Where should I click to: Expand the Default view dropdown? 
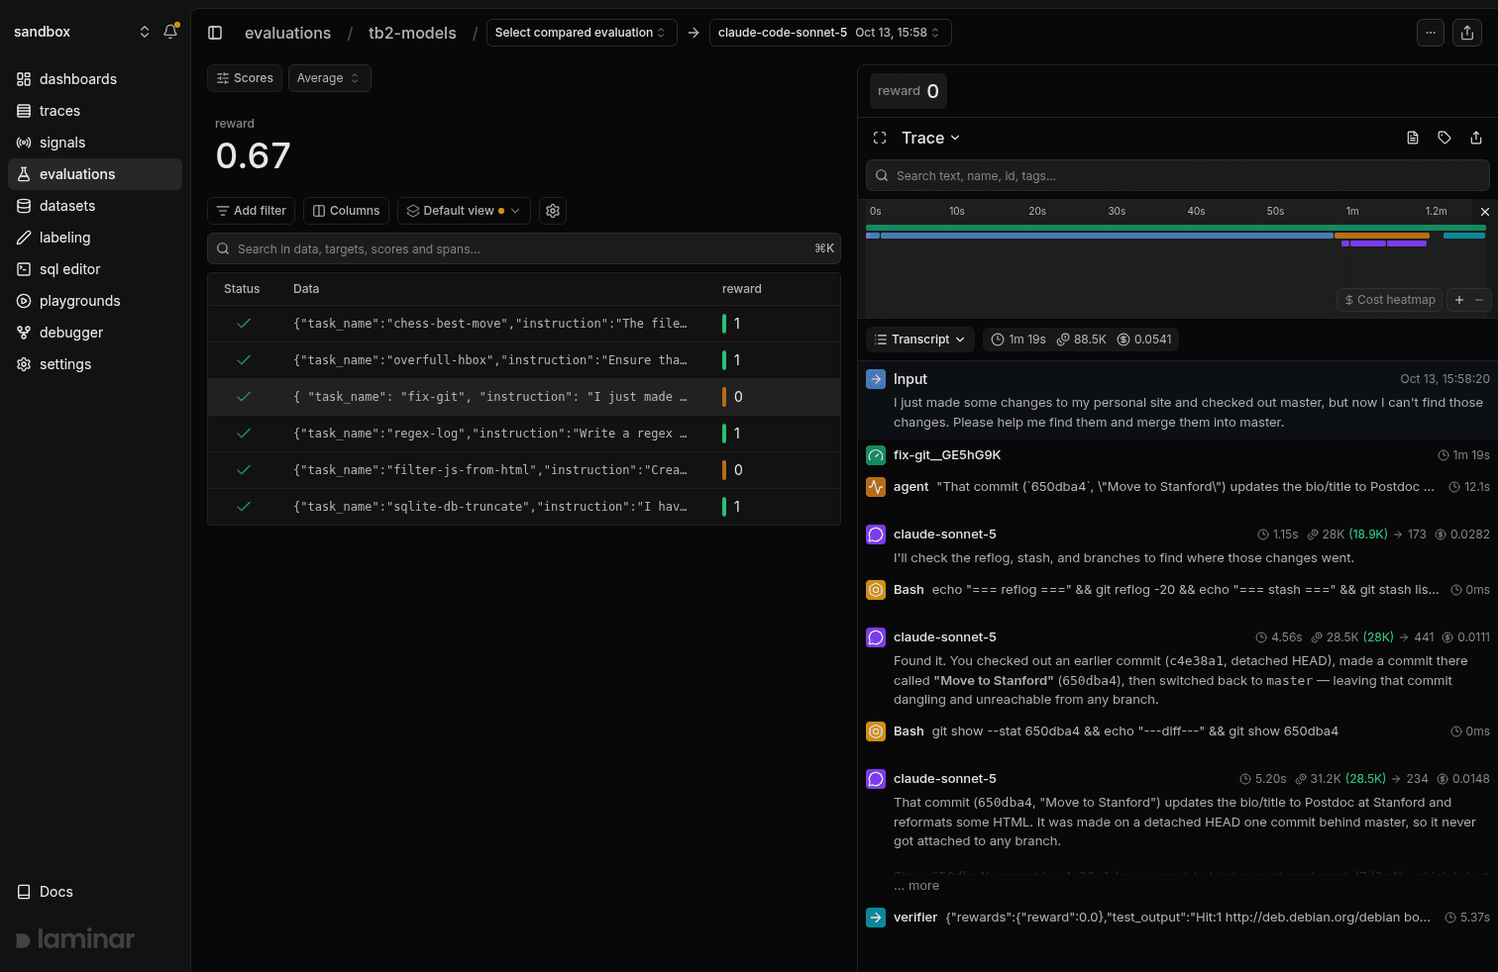click(464, 211)
